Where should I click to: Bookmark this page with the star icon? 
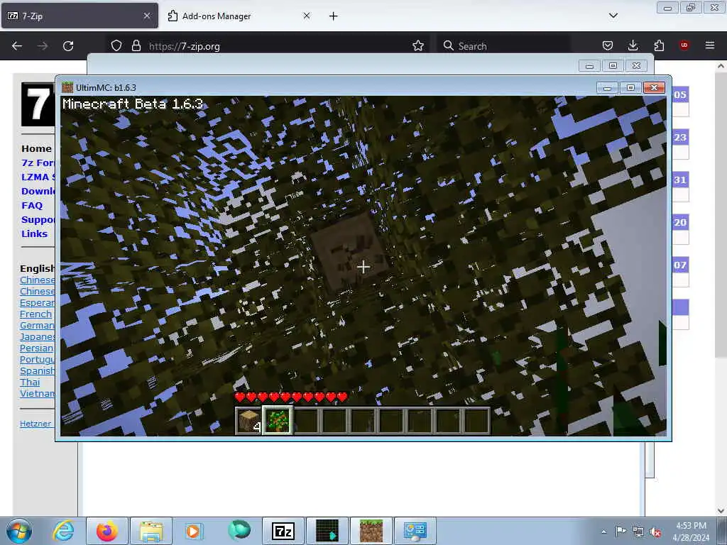[x=417, y=45]
